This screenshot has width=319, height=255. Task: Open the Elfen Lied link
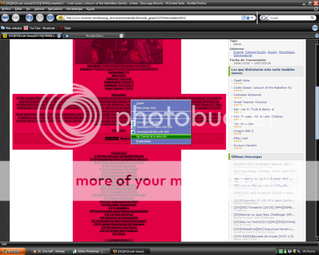point(240,138)
